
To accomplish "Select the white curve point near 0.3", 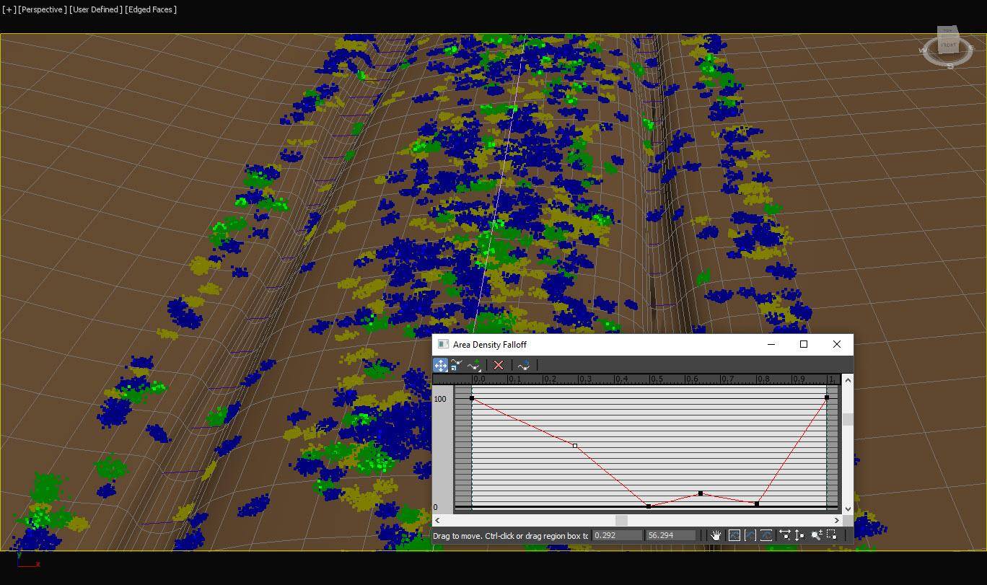I will 575,446.
